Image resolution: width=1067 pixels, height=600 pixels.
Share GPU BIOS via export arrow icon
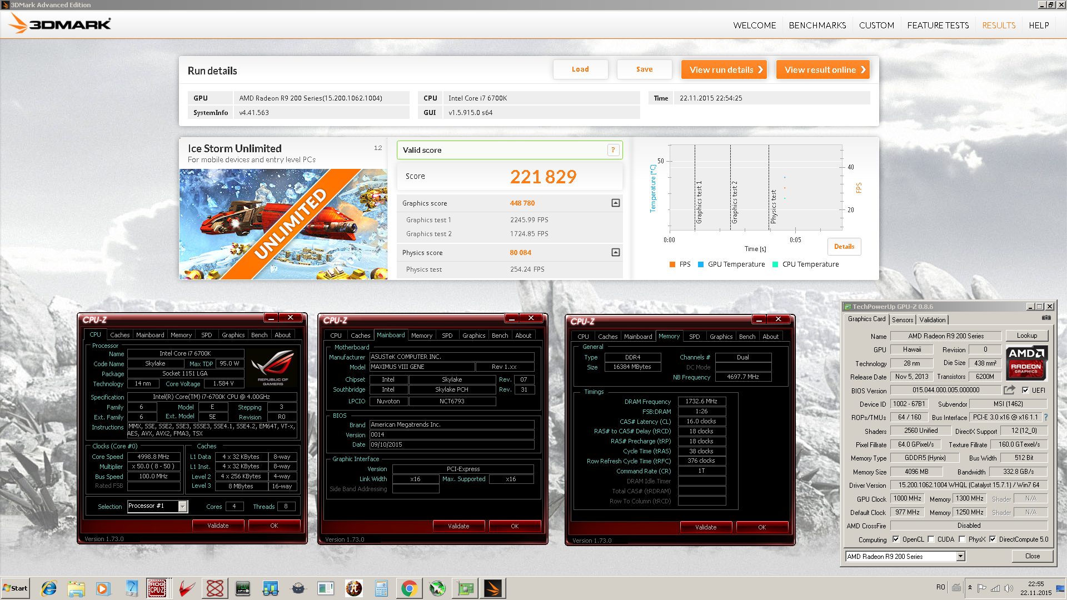click(1009, 390)
